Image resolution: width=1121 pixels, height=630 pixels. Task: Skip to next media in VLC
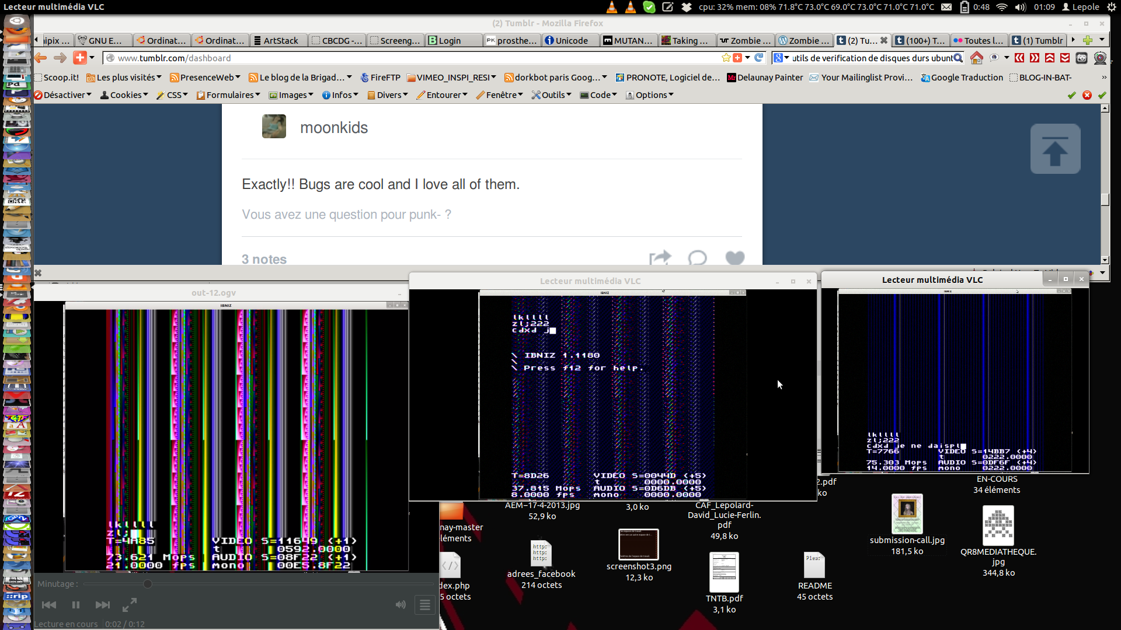(102, 605)
